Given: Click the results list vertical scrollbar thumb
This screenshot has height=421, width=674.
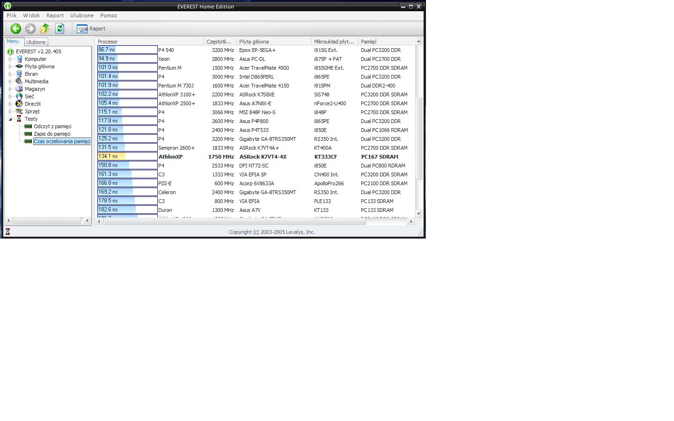Looking at the screenshot, I should click(419, 138).
